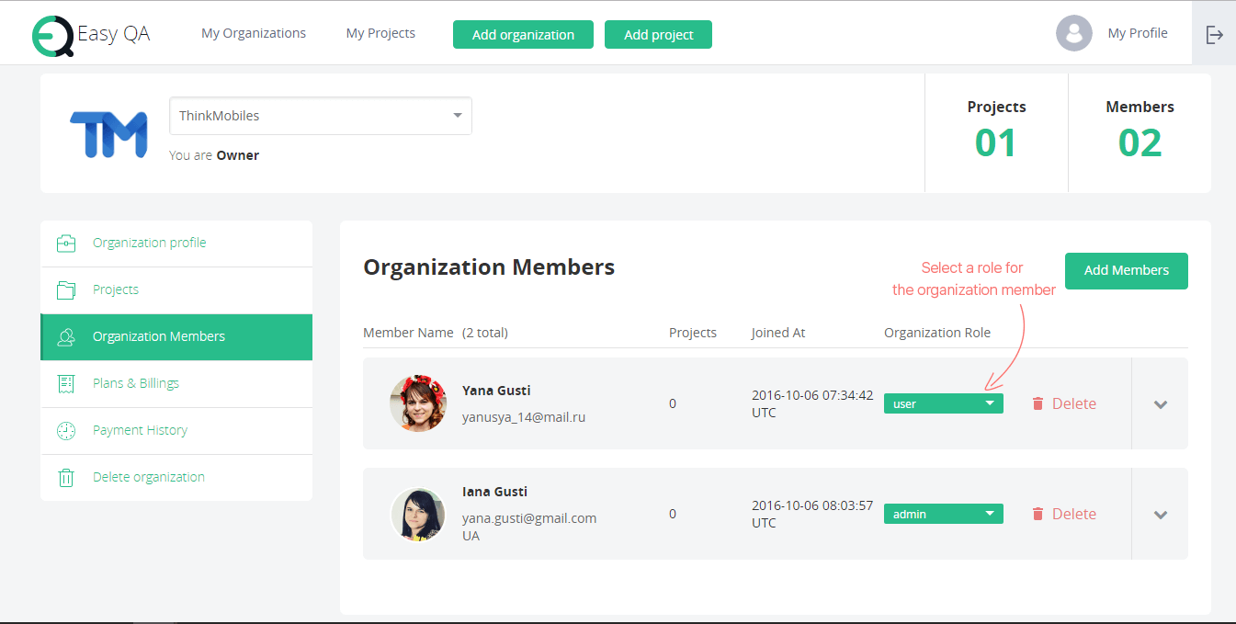The height and width of the screenshot is (624, 1236).
Task: Open Payment History via the clock icon
Action: pyautogui.click(x=65, y=430)
